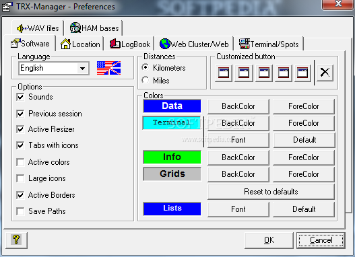
Task: Click the cyan Terminal color preview
Action: click(172, 122)
